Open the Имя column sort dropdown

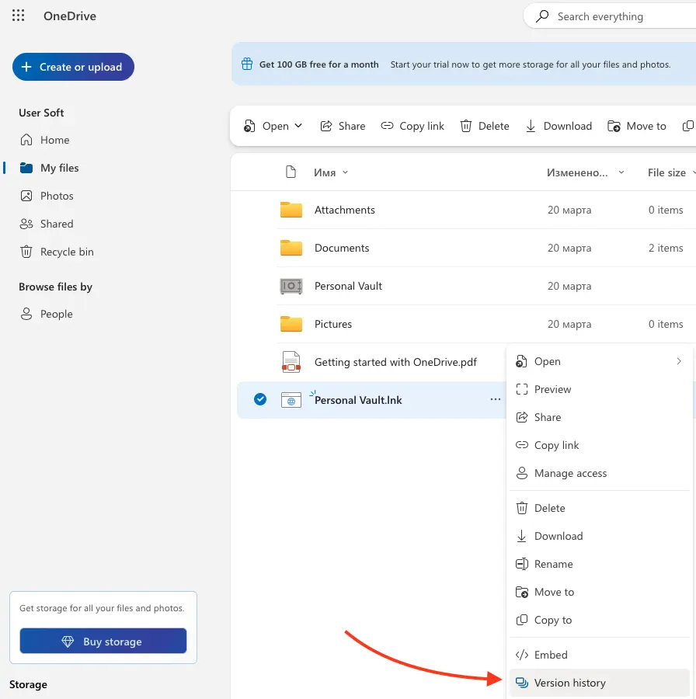pyautogui.click(x=345, y=172)
